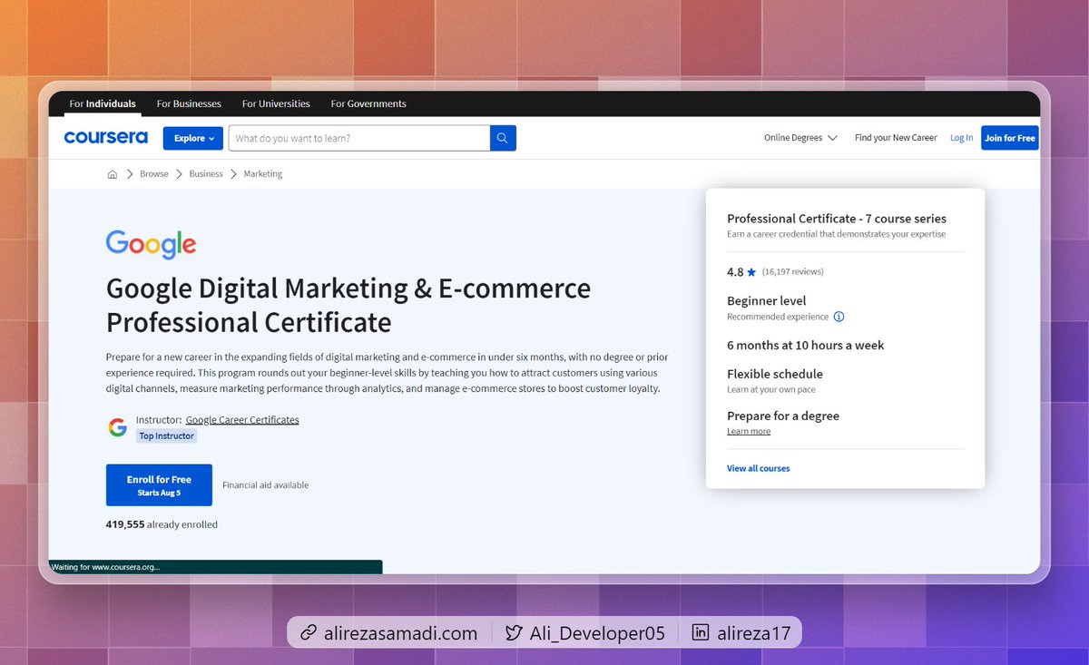The height and width of the screenshot is (665, 1089).
Task: Click the chain link icon in footer
Action: click(309, 633)
